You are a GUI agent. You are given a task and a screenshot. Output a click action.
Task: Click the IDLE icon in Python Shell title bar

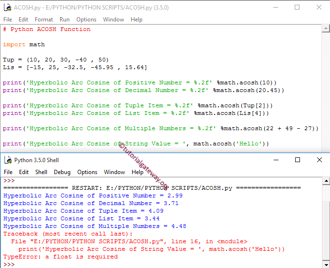click(x=8, y=160)
